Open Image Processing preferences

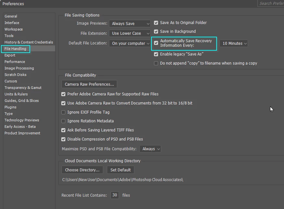pyautogui.click(x=19, y=68)
